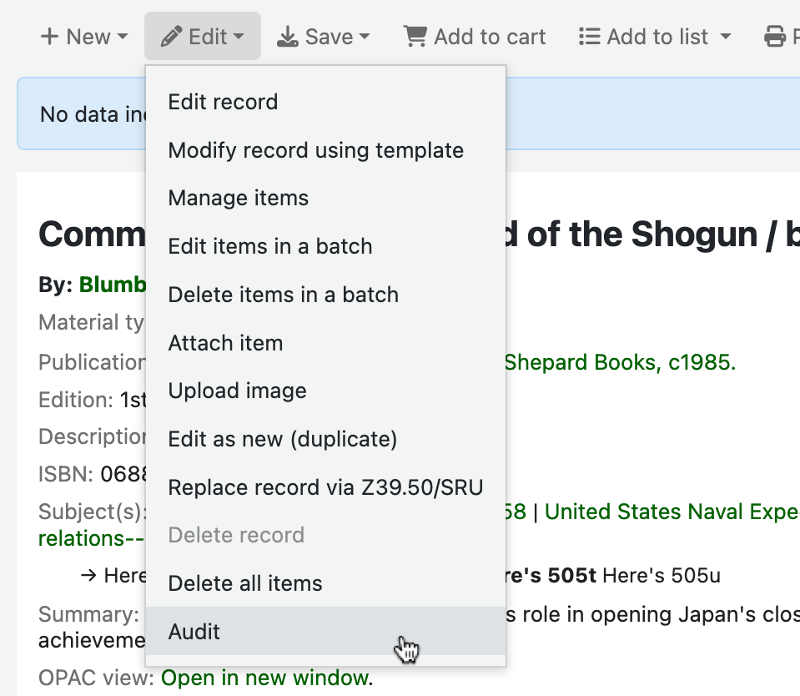Select Upload image from Edit menu
800x696 pixels.
pyautogui.click(x=237, y=391)
